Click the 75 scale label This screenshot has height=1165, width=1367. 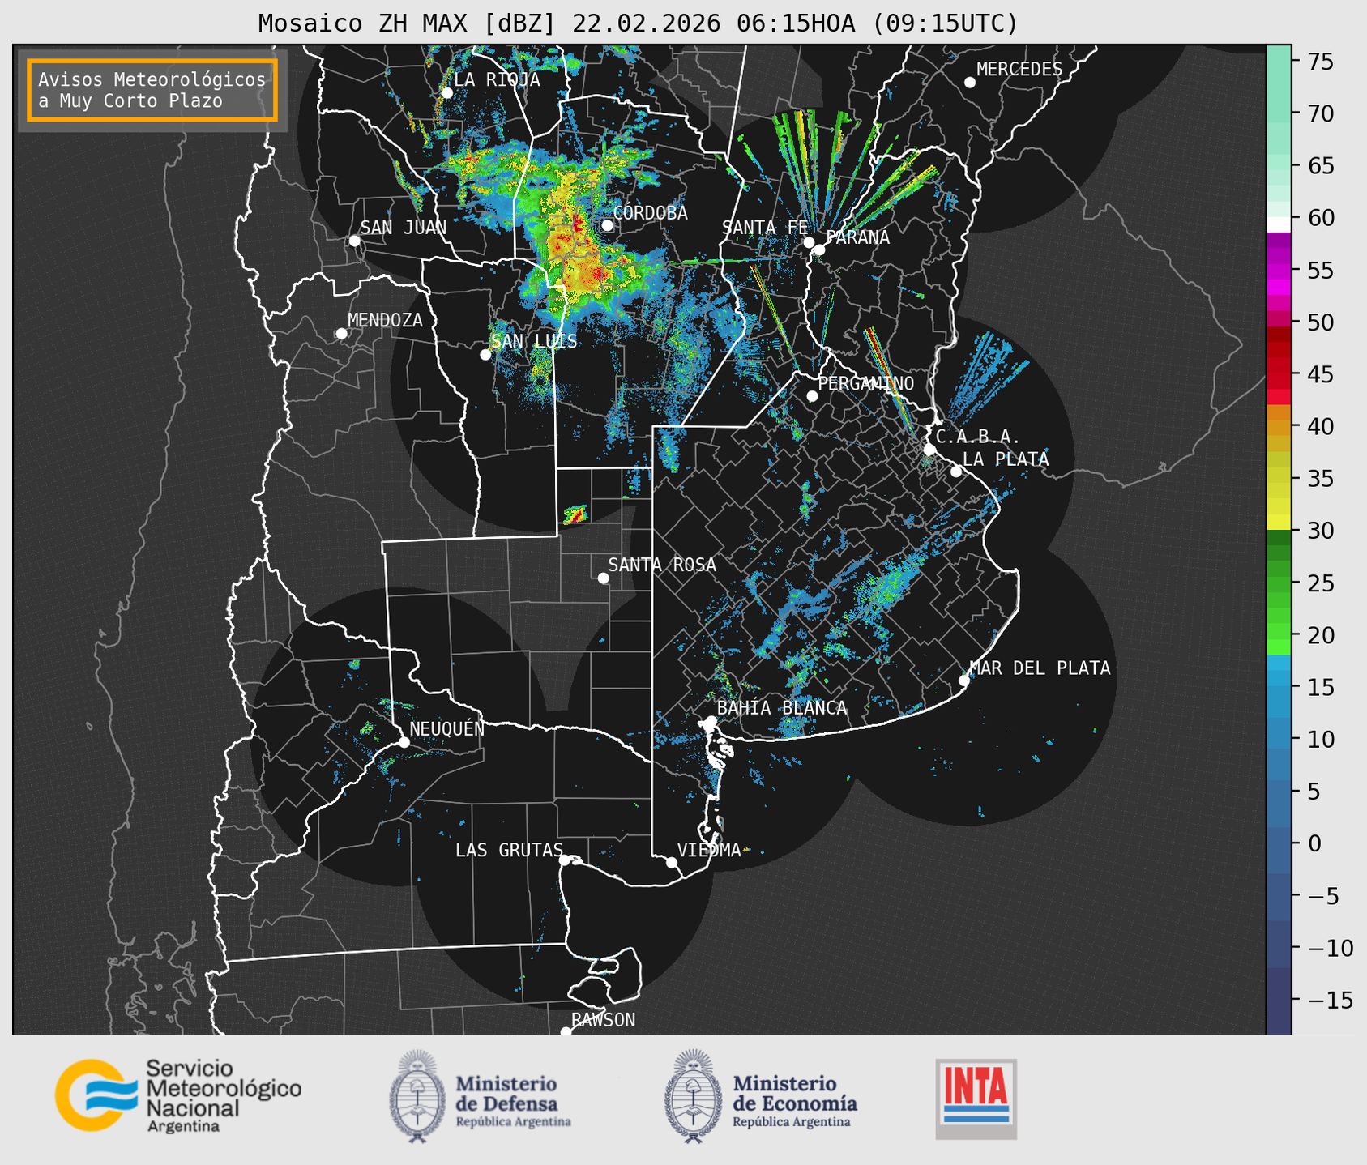[x=1319, y=62]
